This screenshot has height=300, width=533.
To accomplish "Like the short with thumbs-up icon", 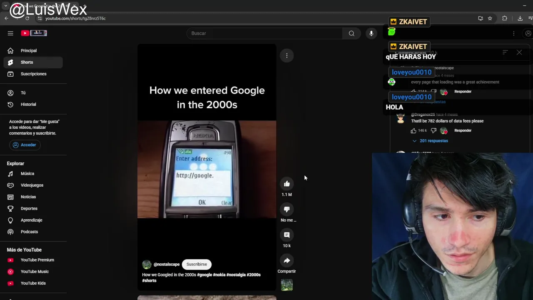I will point(286,184).
